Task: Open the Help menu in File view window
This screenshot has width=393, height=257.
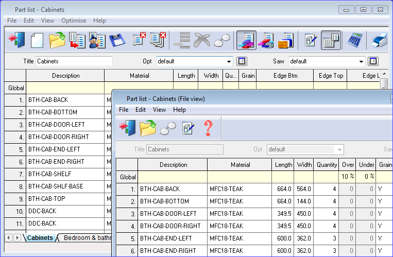Action: [x=179, y=110]
